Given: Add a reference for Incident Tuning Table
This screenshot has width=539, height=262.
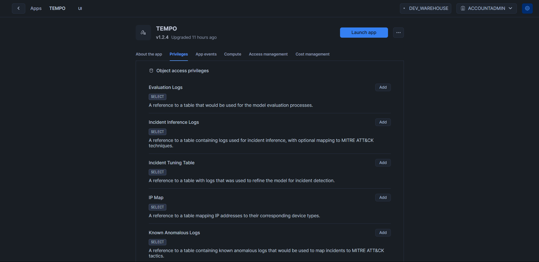Looking at the screenshot, I should click(x=383, y=163).
